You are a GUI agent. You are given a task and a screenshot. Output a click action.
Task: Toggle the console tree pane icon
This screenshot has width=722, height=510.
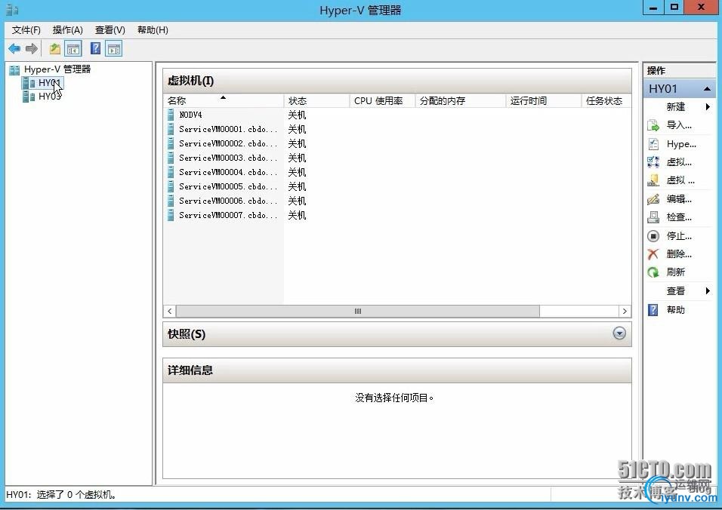pyautogui.click(x=73, y=49)
